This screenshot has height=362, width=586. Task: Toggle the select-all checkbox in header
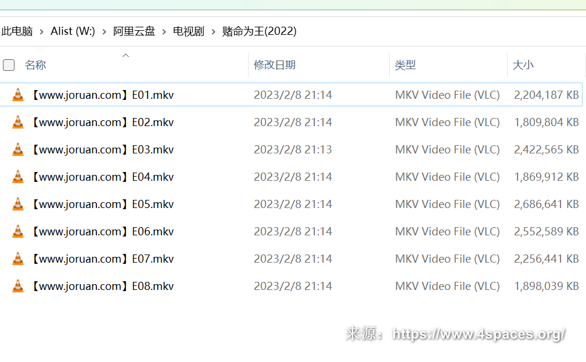(9, 65)
